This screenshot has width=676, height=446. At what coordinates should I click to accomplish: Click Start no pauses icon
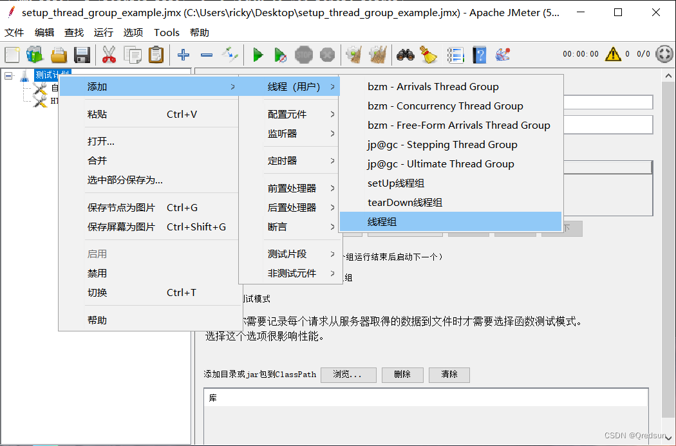coord(280,55)
